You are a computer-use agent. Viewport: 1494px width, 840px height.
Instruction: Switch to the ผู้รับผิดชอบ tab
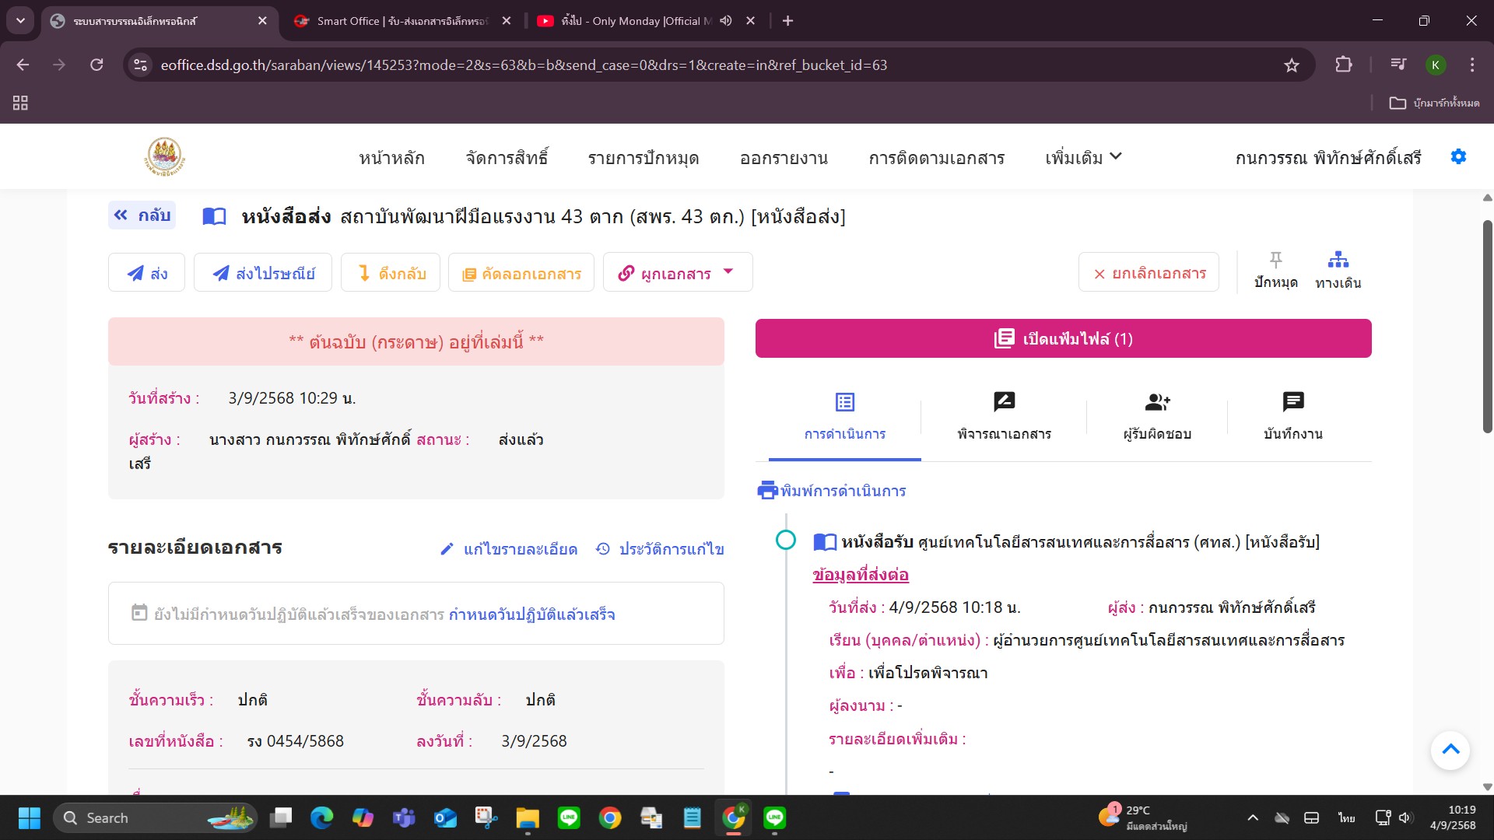1157,415
